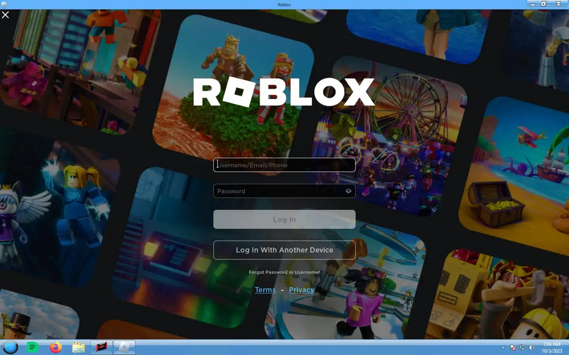
Task: Open the File Explorer folder icon
Action: (x=79, y=348)
